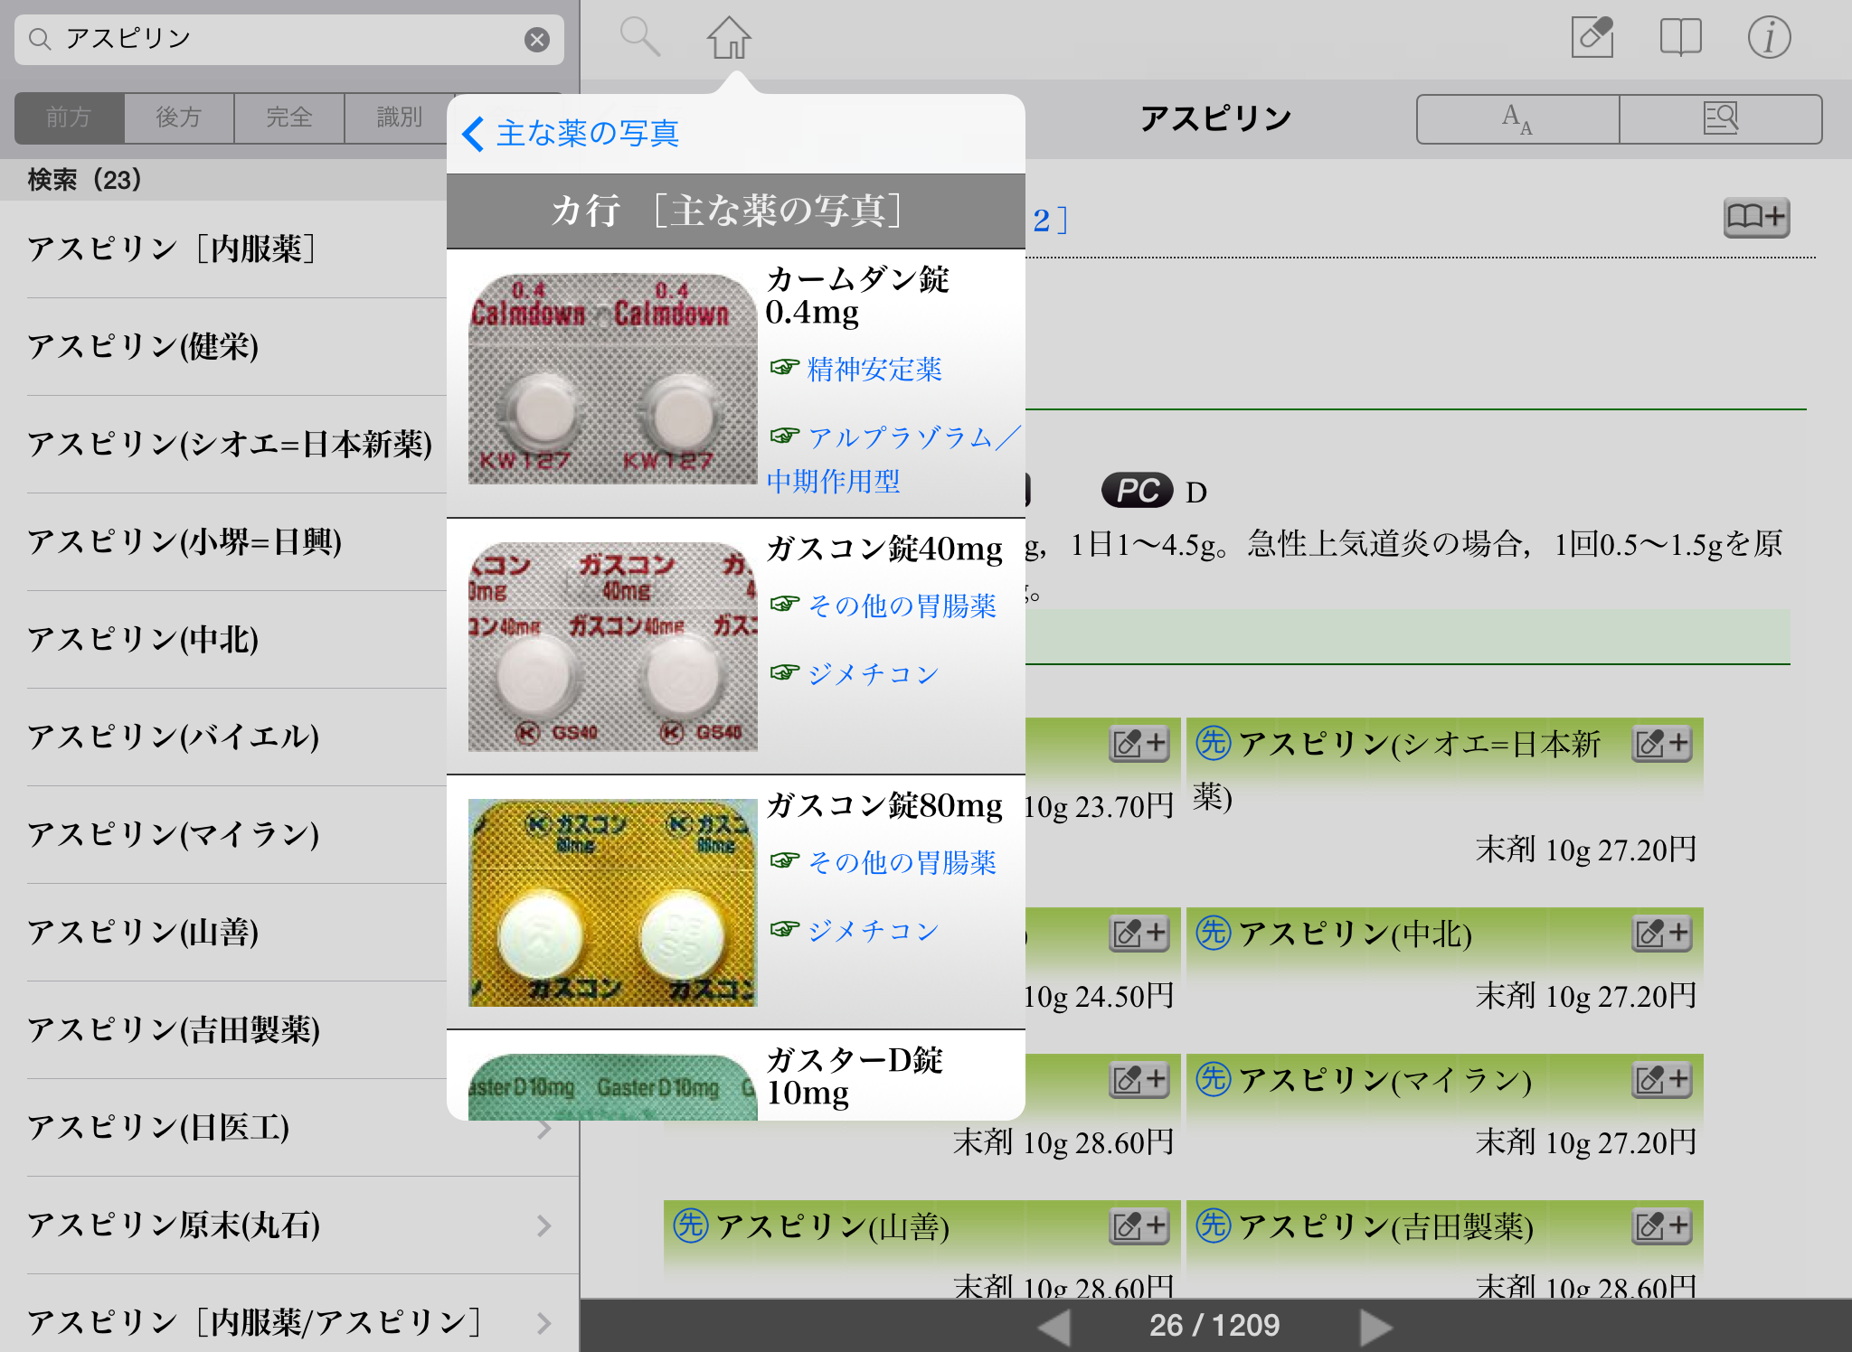Tap the magnifier search icon in toolbar
Viewport: 1852px width, 1352px height.
639,38
